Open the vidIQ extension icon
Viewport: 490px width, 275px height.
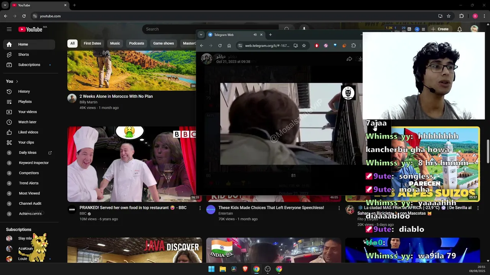417,29
